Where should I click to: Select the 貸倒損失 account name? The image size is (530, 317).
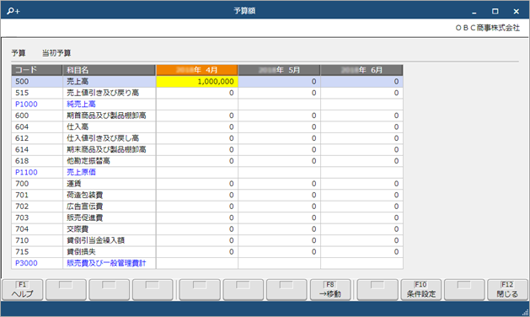click(x=81, y=252)
